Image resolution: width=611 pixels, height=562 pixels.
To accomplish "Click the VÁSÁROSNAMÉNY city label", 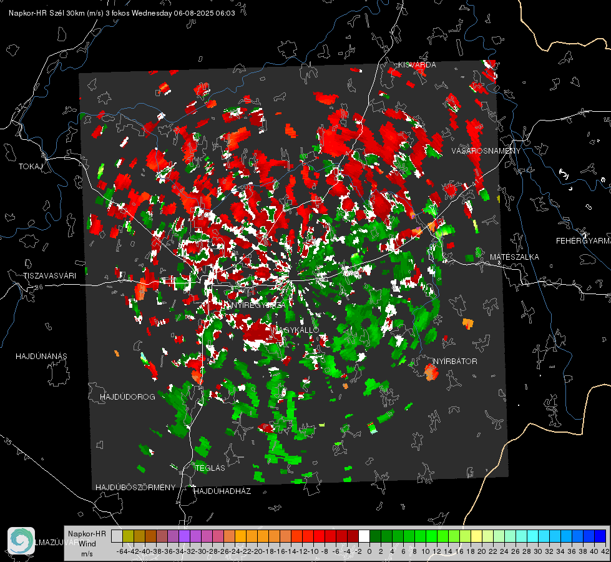I will pyautogui.click(x=486, y=151).
